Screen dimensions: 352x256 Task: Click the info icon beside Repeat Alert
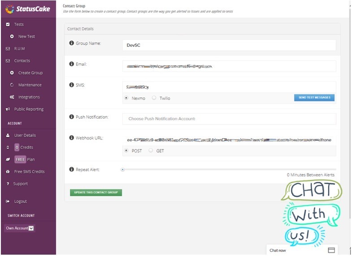[71, 169]
